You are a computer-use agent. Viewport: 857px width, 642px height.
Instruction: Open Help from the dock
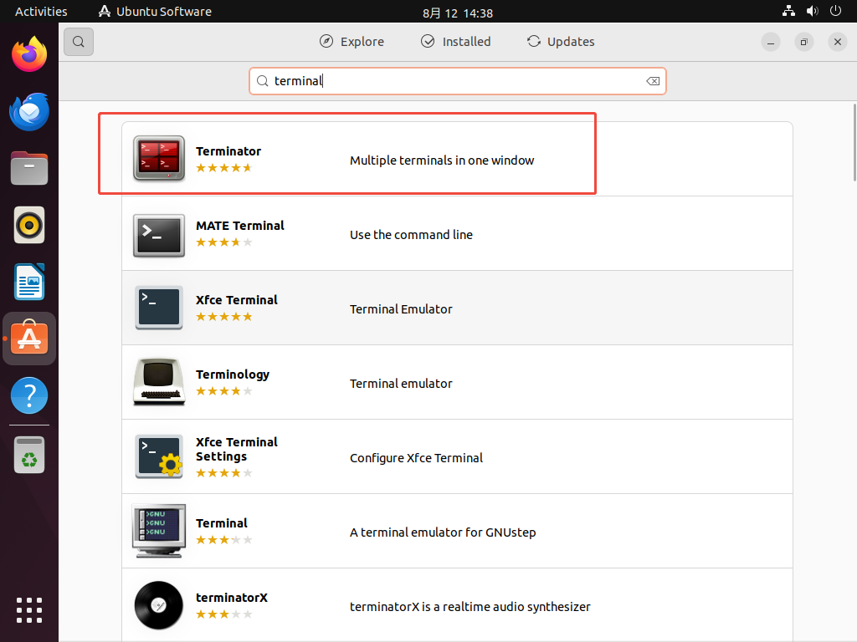[x=29, y=395]
